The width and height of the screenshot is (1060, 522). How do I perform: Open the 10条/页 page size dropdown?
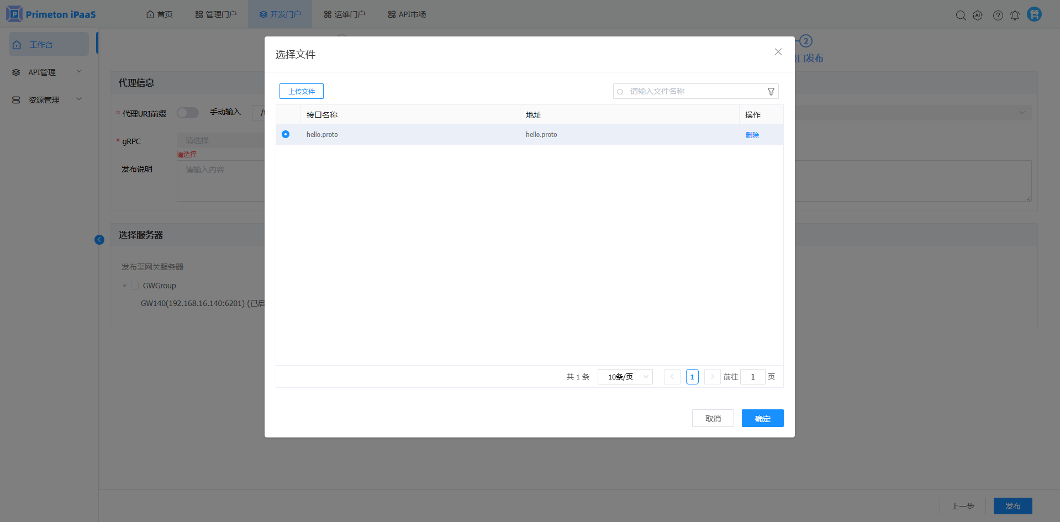[625, 377]
